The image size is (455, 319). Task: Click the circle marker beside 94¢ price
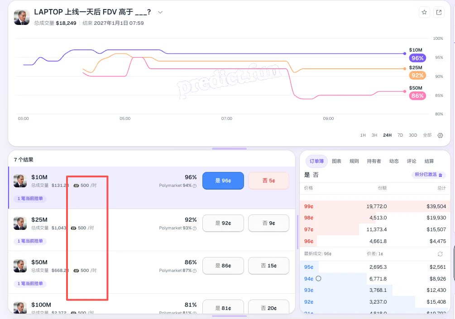click(x=318, y=278)
